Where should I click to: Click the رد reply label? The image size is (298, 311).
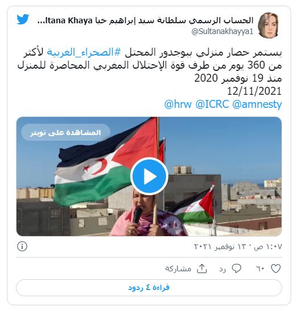(x=223, y=269)
